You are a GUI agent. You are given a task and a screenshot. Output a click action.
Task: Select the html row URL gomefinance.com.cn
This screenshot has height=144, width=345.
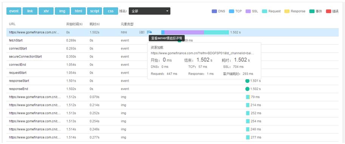tap(34, 32)
